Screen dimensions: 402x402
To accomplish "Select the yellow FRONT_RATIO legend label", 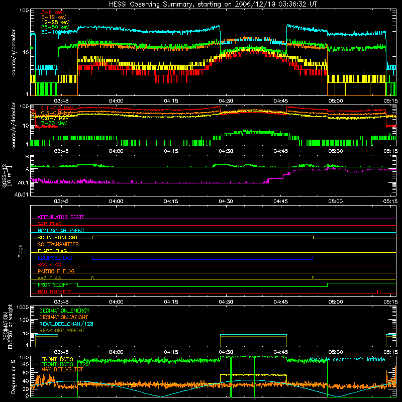I will pyautogui.click(x=57, y=359).
